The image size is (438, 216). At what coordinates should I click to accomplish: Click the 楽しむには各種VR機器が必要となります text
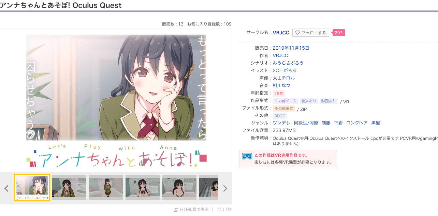293,162
